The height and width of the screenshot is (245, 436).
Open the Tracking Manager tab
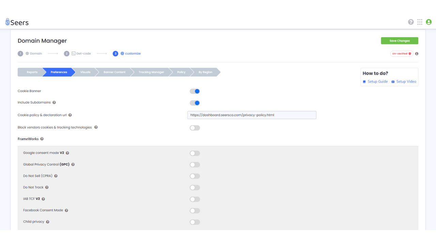(x=151, y=72)
